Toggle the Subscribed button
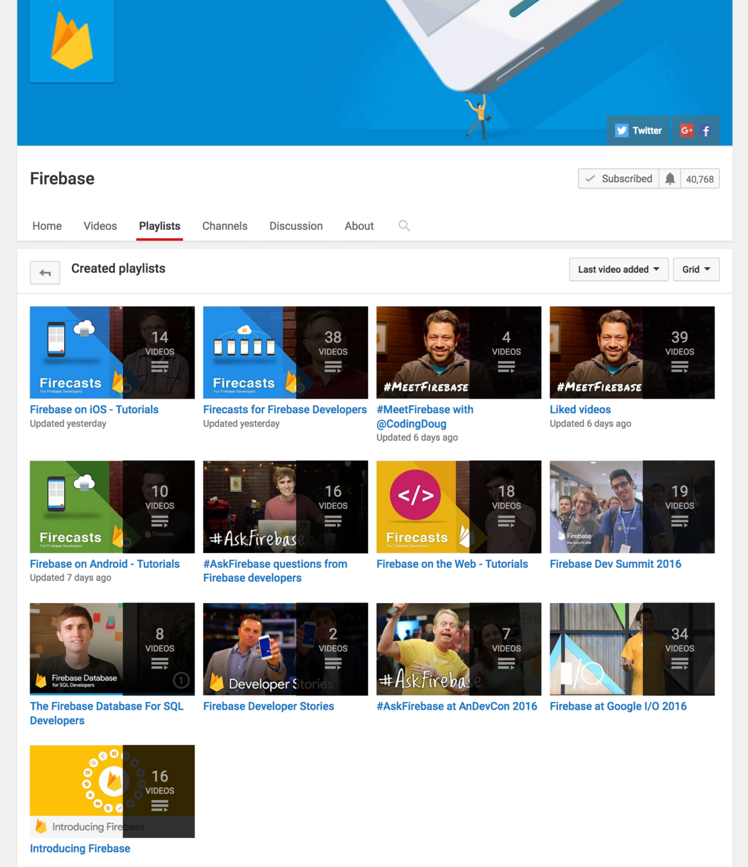This screenshot has width=748, height=867. [x=619, y=179]
